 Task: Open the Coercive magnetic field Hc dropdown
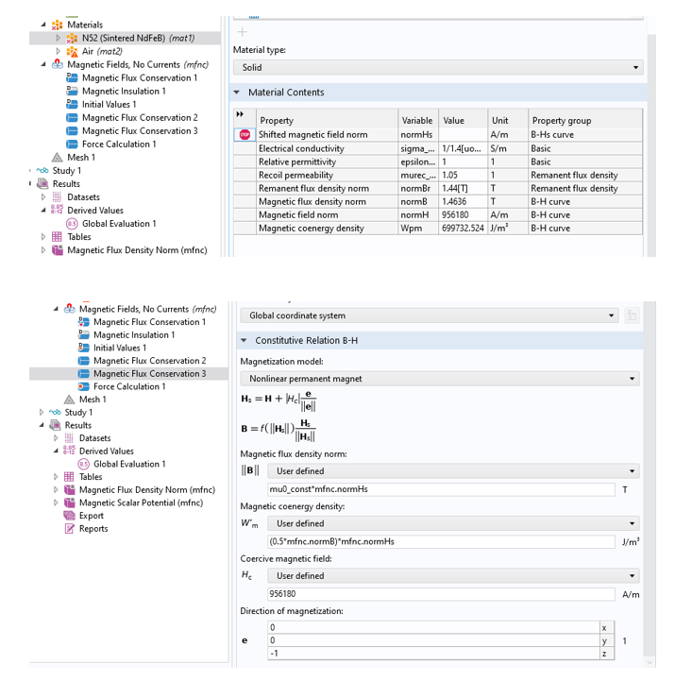click(451, 575)
